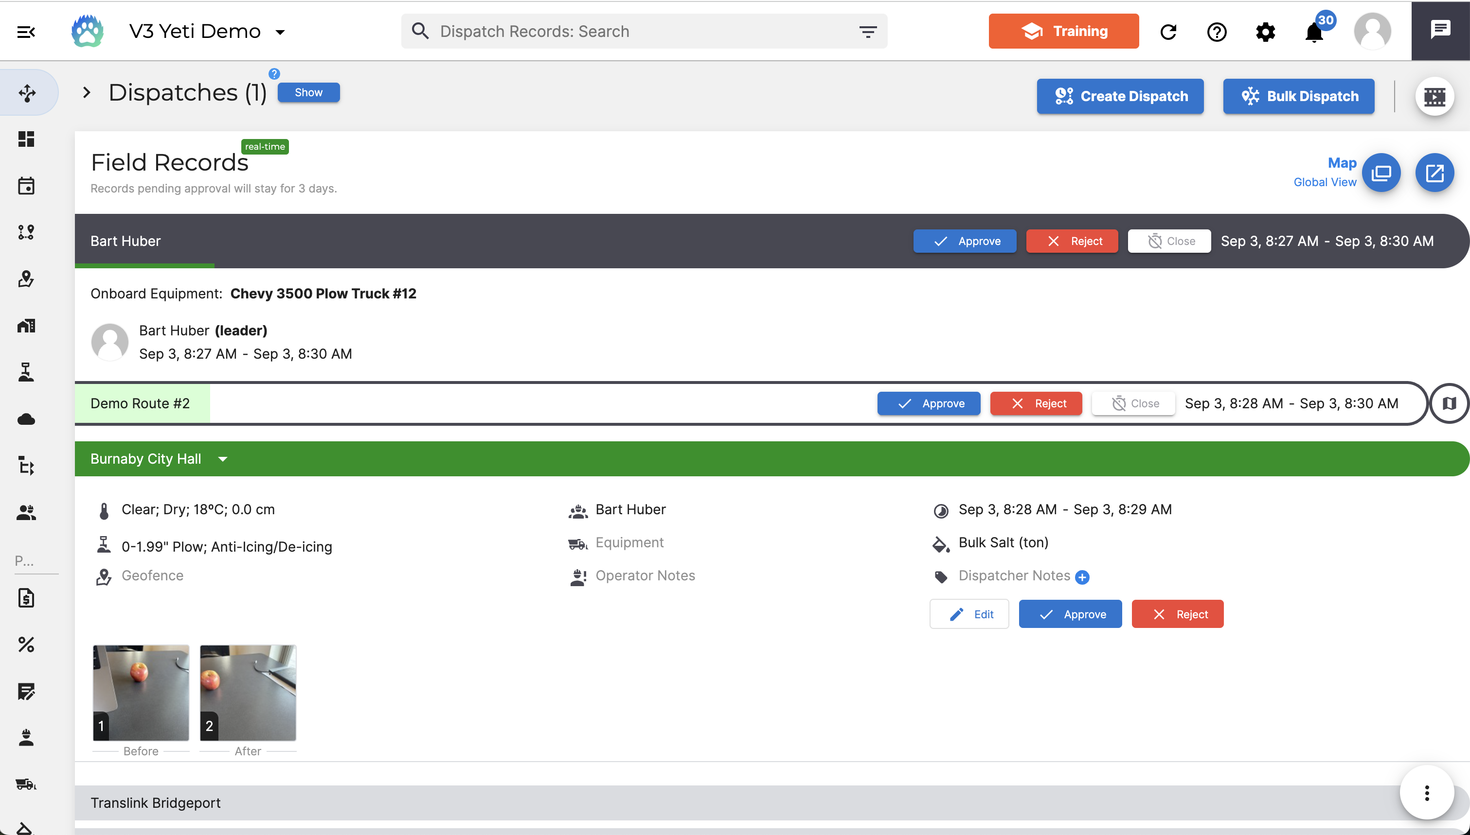Screen dimensions: 1470x835
Task: Open the weather cloud sidebar icon
Action: pyautogui.click(x=26, y=419)
